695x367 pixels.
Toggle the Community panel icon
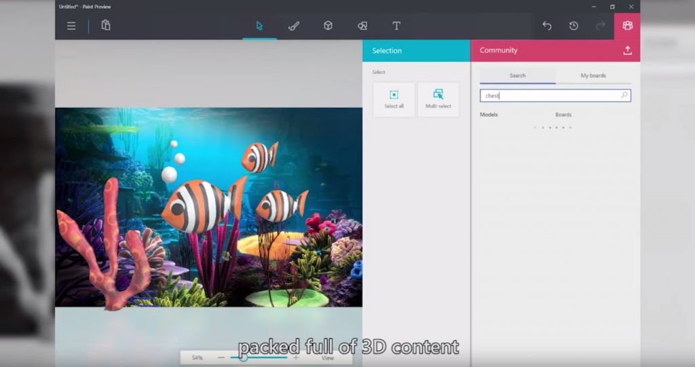point(627,26)
